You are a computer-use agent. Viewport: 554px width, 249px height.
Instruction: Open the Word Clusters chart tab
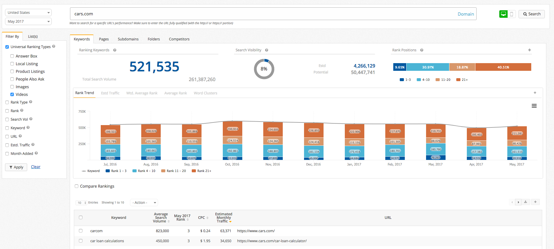click(205, 93)
